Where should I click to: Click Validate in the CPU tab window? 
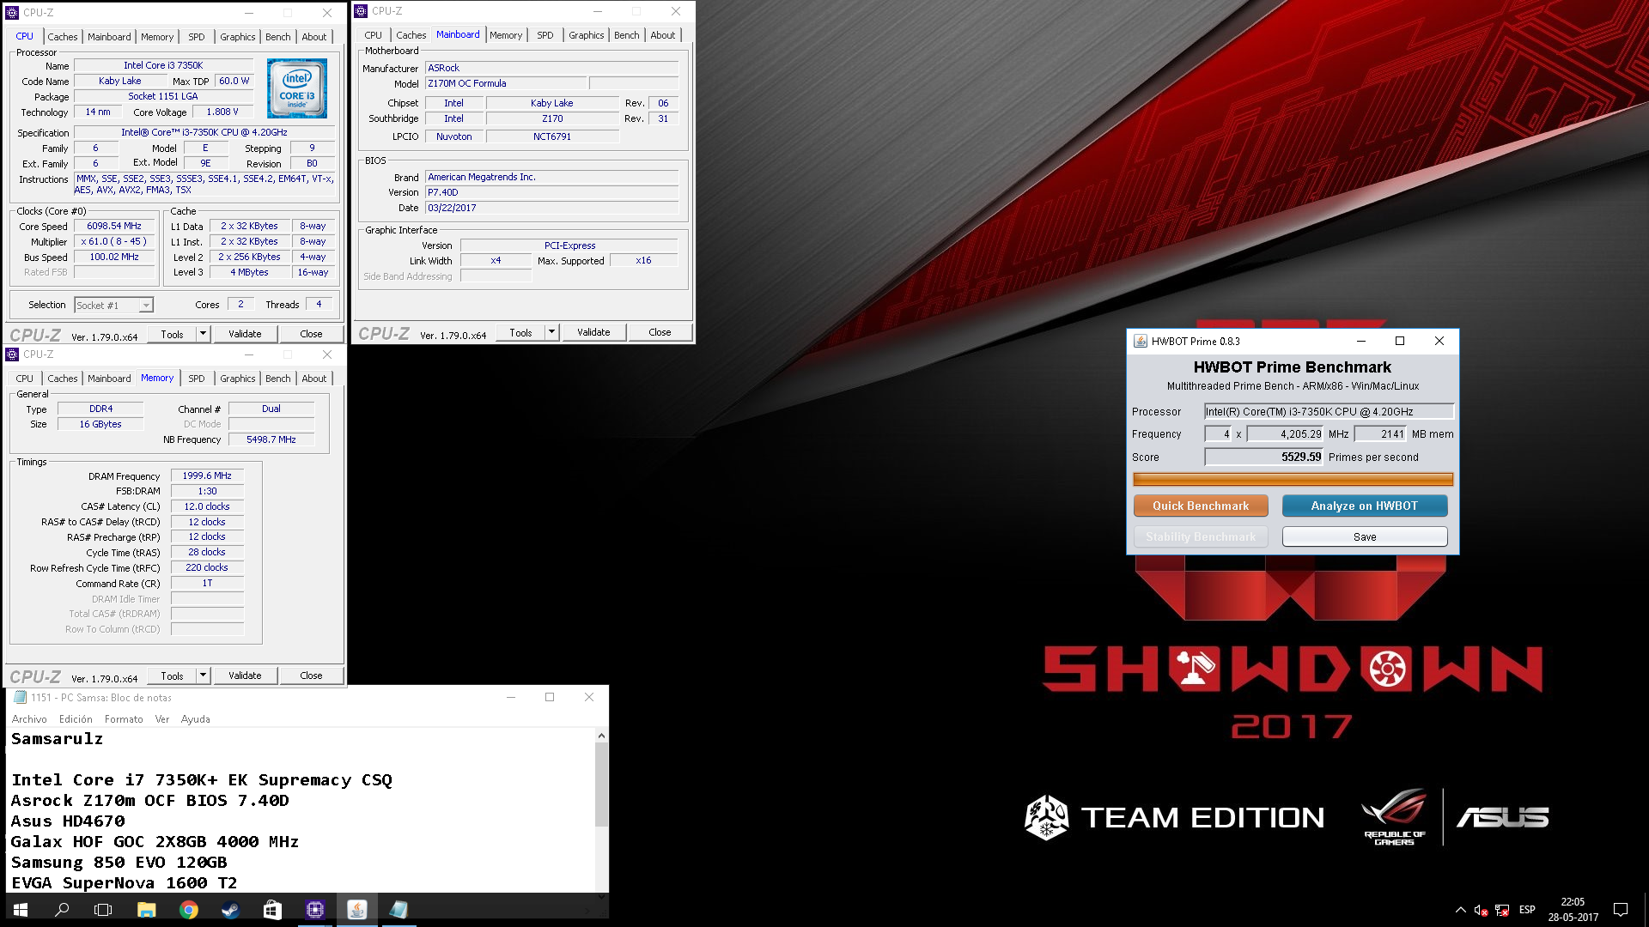click(245, 334)
